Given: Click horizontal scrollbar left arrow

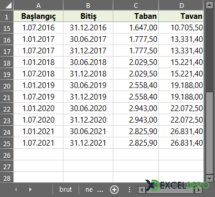Looking at the screenshot, I should click(x=142, y=190).
